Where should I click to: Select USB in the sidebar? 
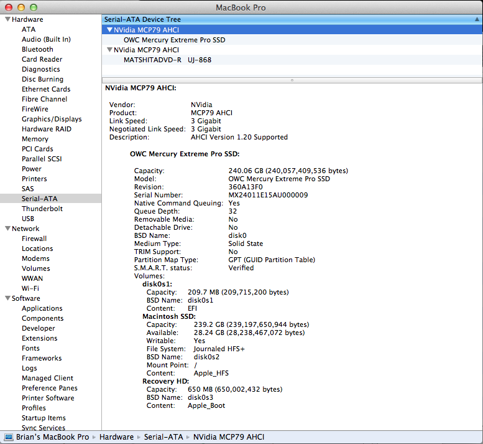coord(28,219)
